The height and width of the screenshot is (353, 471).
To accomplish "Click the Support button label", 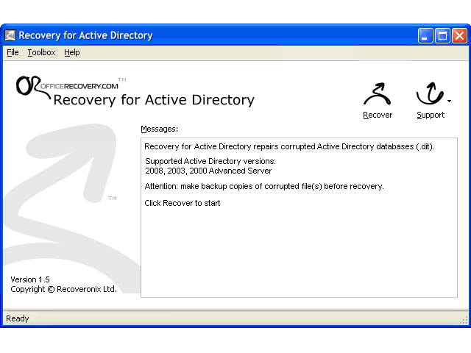I will click(x=431, y=115).
